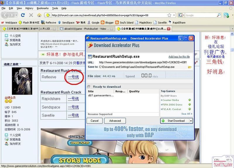The image size is (234, 168).
Task: Click the F.E.A.R. Combat download arrow
Action: click(x=190, y=109)
